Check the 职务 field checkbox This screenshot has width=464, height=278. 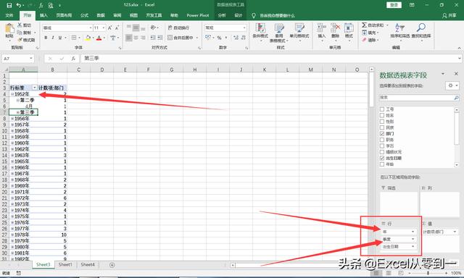click(382, 140)
